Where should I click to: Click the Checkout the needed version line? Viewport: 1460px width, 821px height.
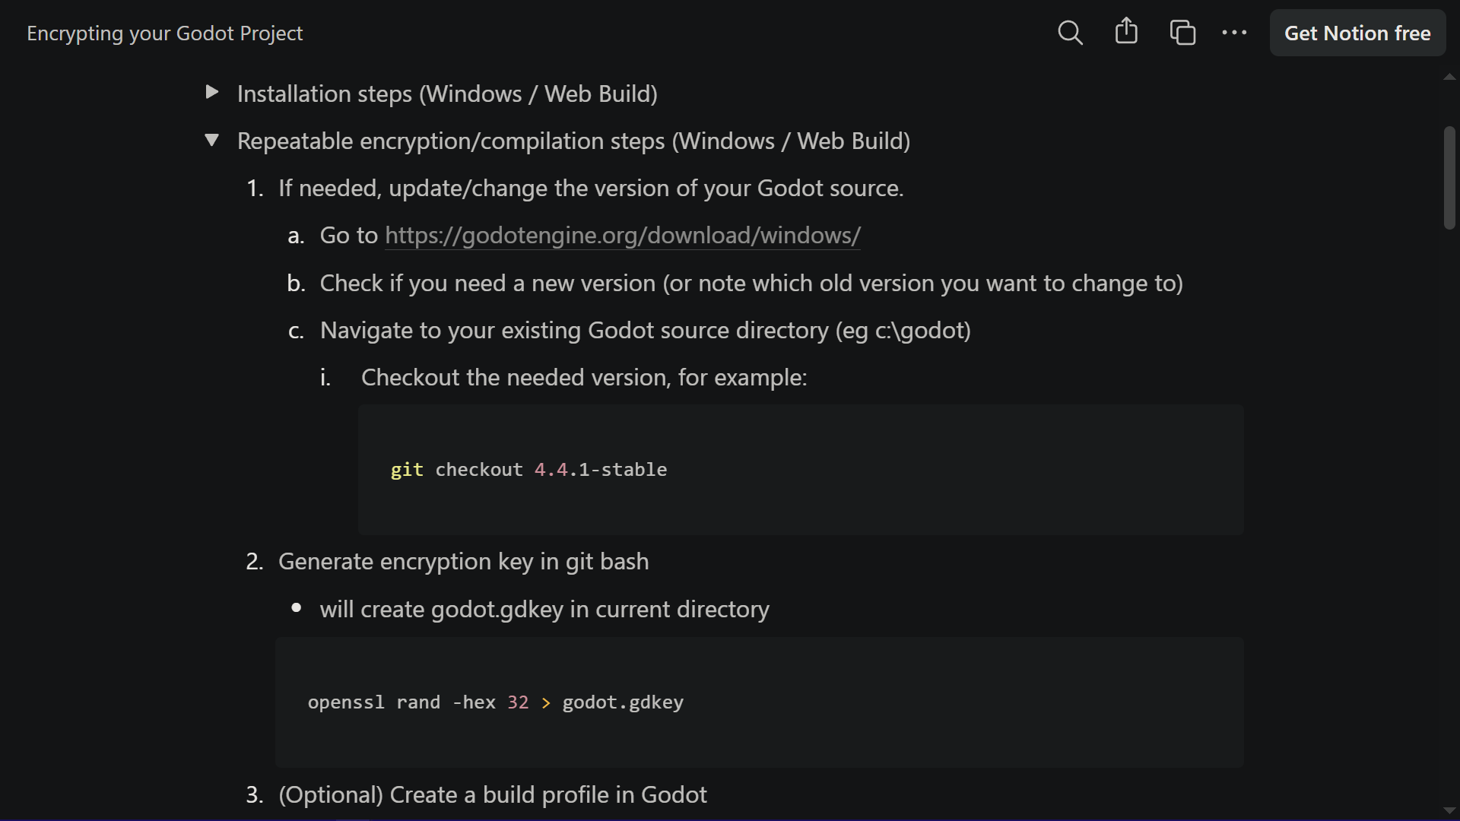coord(584,378)
